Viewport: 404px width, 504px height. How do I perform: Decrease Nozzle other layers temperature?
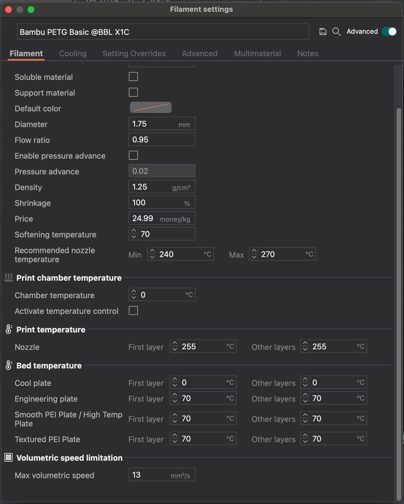[x=305, y=350]
